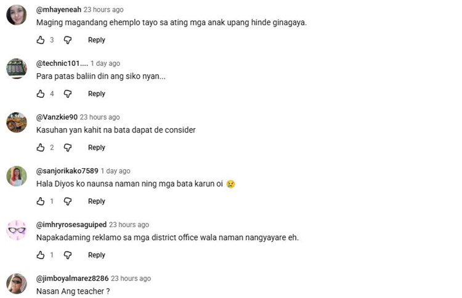The height and width of the screenshot is (298, 462).
Task: Reply to the Kasuhan yan comment
Action: point(97,148)
